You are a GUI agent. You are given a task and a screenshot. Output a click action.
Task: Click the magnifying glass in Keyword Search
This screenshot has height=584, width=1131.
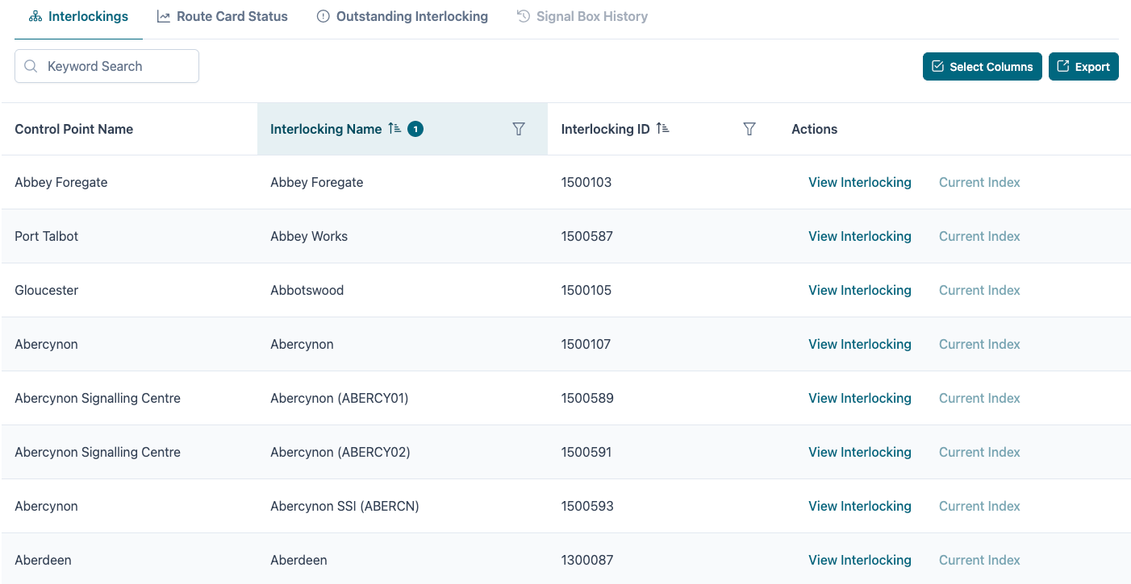pyautogui.click(x=31, y=66)
